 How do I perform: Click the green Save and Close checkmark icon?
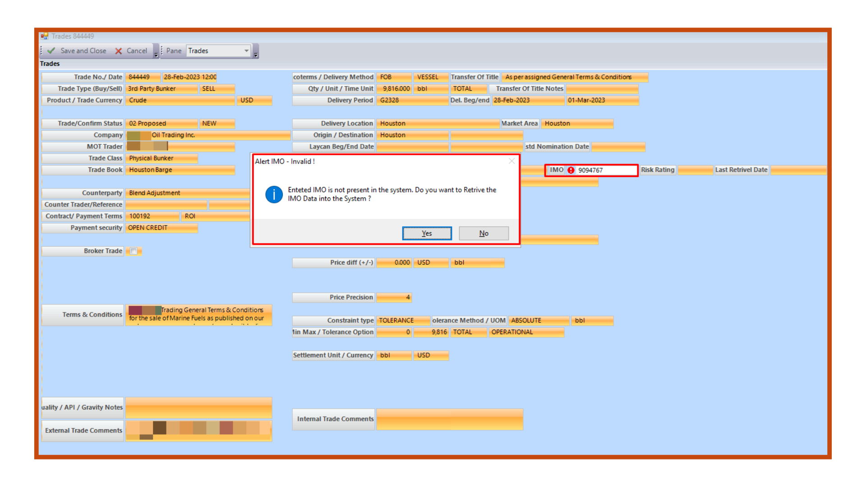[x=51, y=51]
